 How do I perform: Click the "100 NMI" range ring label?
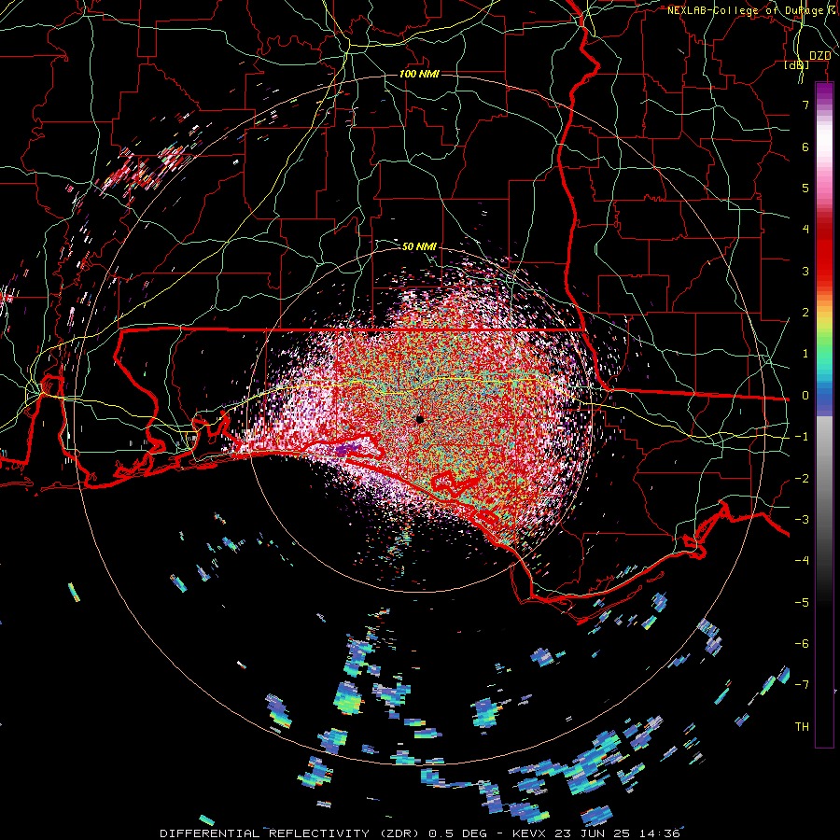click(x=419, y=74)
